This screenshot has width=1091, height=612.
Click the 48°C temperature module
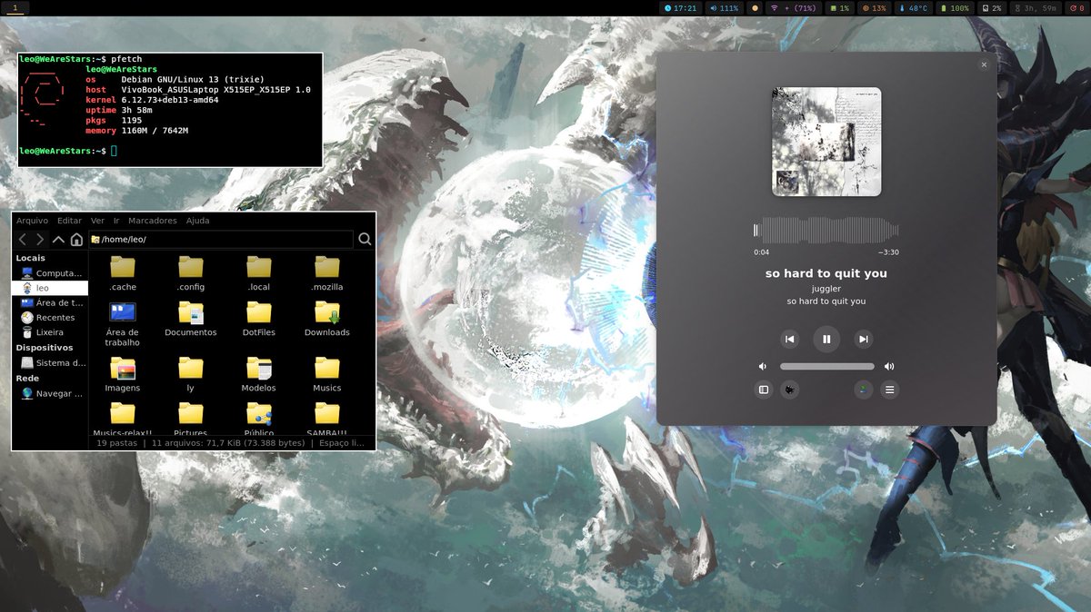click(912, 7)
